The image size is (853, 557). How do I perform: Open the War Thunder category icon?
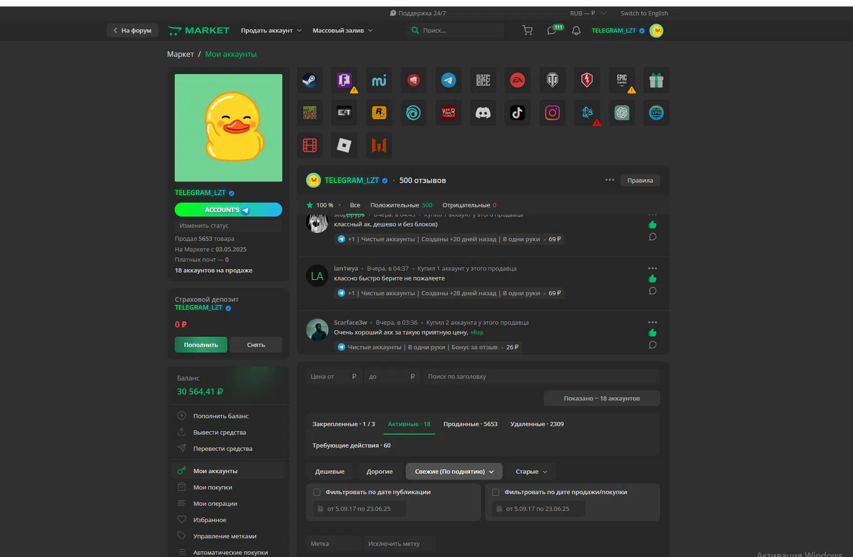point(449,113)
